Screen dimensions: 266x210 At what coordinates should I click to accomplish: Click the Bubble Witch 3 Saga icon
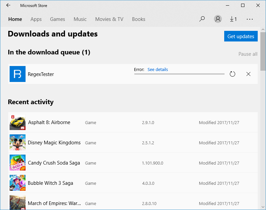[x=18, y=183]
